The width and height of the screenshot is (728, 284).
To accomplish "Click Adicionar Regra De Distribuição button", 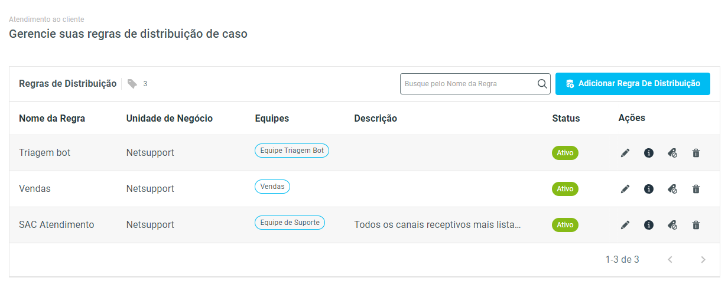I will click(x=632, y=84).
